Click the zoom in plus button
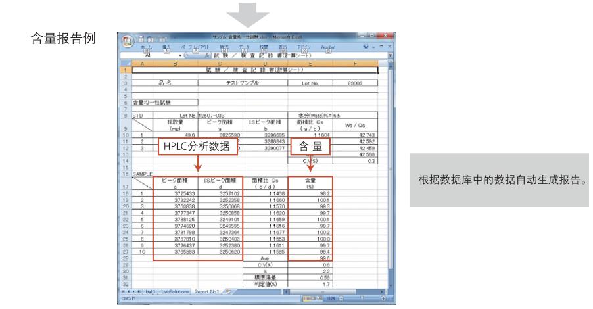This screenshot has width=593, height=309. tap(383, 298)
